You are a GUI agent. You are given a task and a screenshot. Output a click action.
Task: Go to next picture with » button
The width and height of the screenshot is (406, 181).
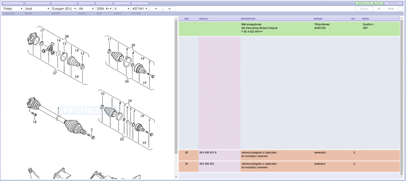(169, 9)
